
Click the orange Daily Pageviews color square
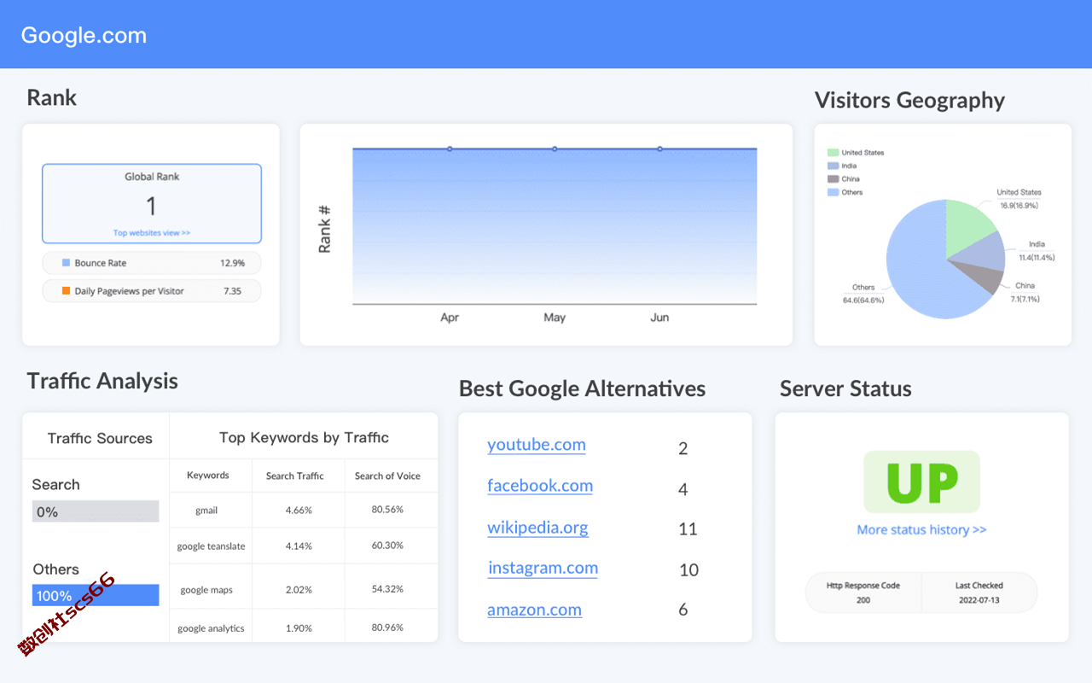66,291
